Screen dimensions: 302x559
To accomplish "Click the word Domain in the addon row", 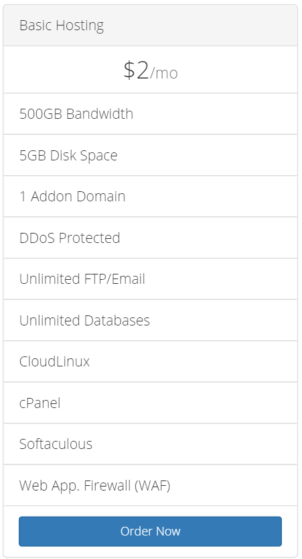I will [100, 197].
